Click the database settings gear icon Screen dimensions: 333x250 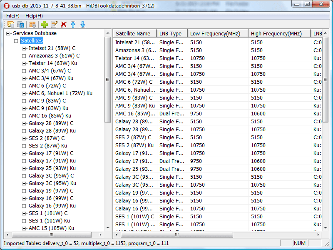click(x=32, y=25)
